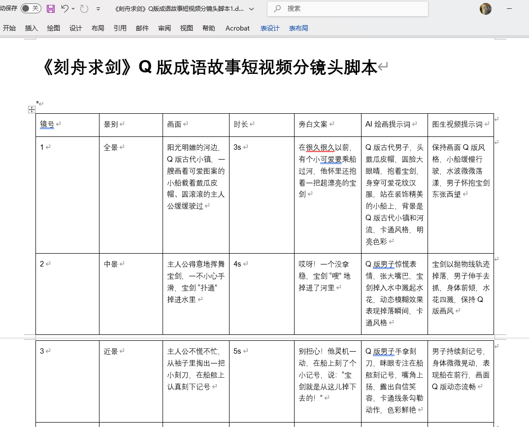Click the 3s duration cell
Screen dimensions: 529x427
point(262,195)
